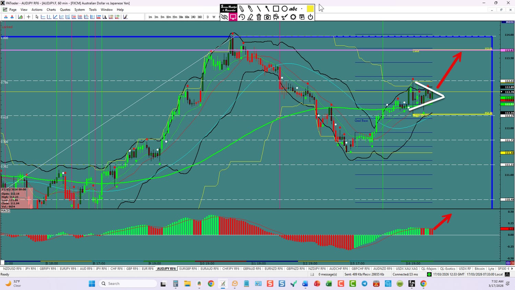Click the undo history icon

pos(242,17)
